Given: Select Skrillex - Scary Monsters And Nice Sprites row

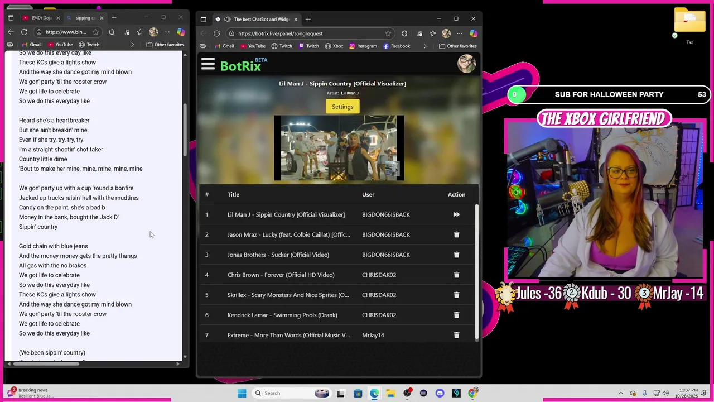Looking at the screenshot, I should pyautogui.click(x=337, y=295).
